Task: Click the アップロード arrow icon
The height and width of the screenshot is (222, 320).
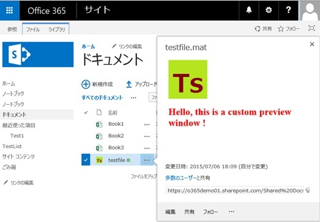Action: pos(128,84)
